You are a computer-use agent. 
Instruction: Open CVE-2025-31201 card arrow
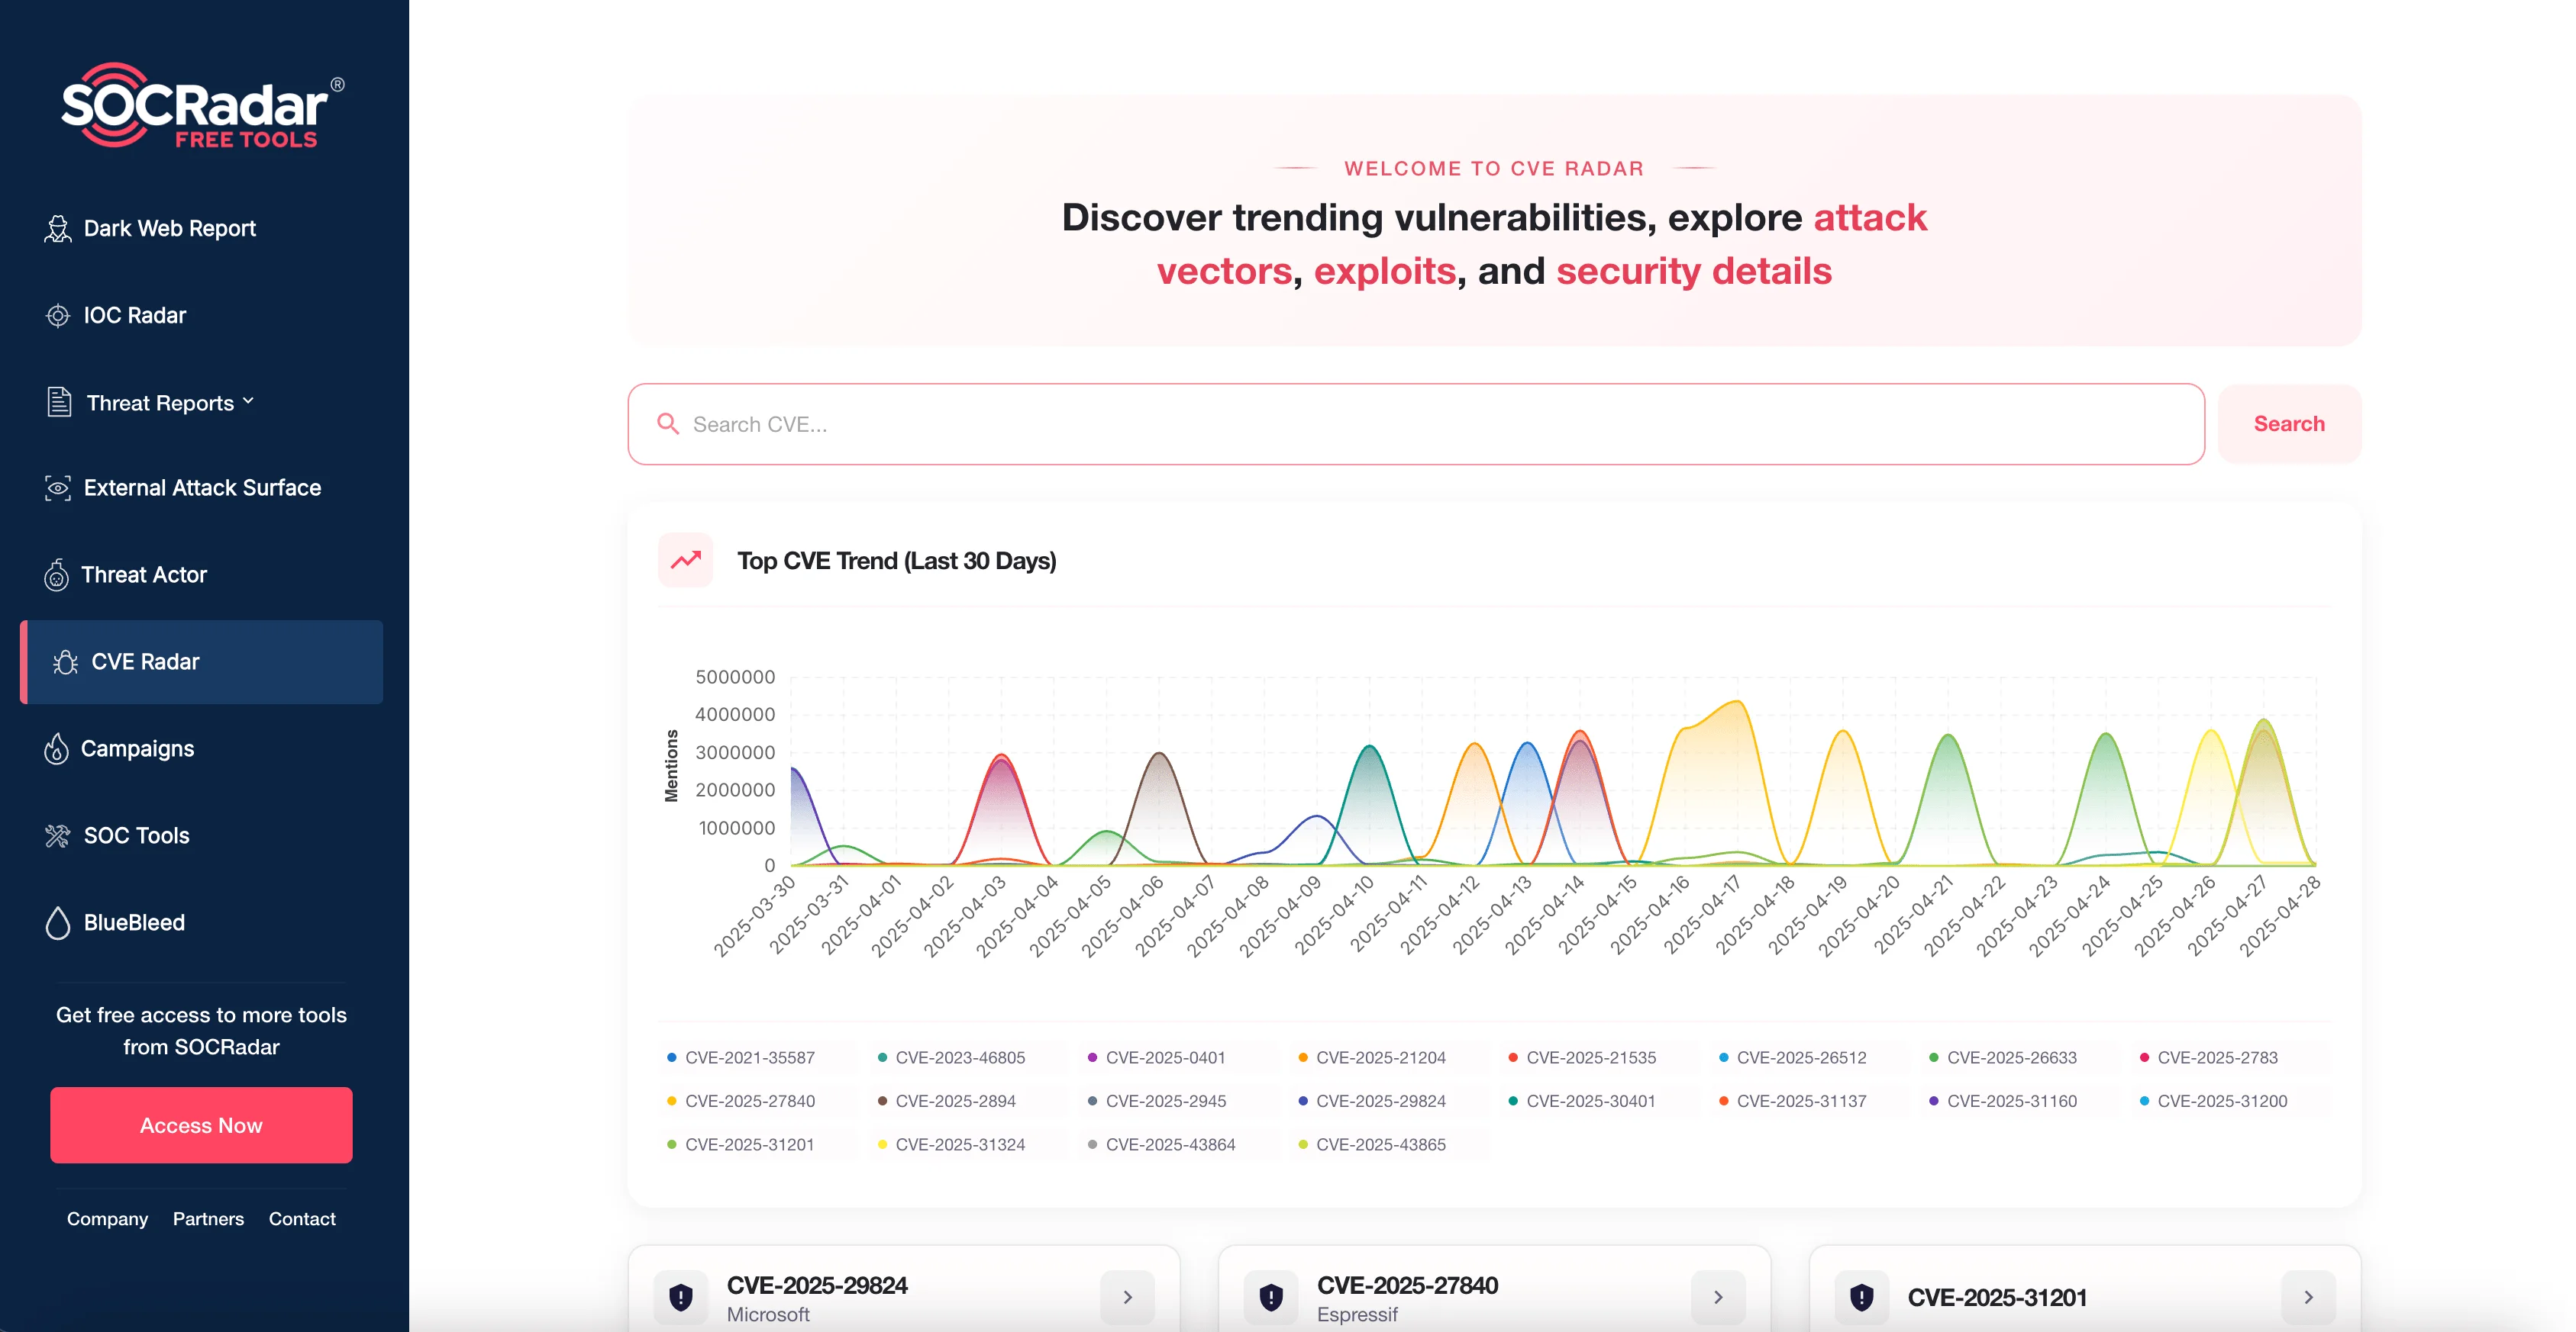(x=2309, y=1297)
